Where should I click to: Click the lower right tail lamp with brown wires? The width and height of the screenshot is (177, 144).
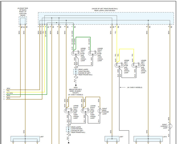(86, 111)
